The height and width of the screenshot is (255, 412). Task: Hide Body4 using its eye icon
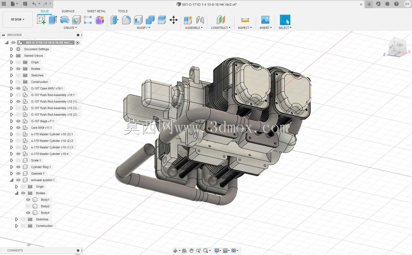[28, 213]
